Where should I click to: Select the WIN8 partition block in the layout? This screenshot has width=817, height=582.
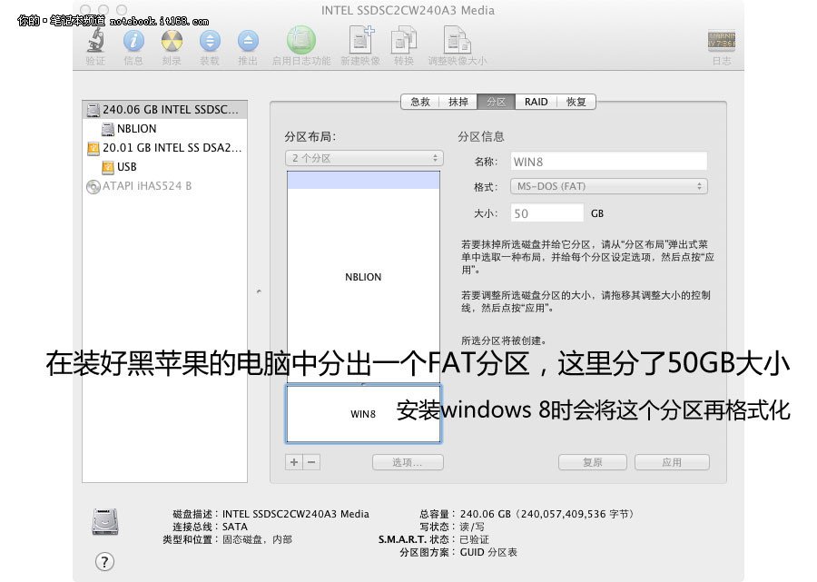363,413
